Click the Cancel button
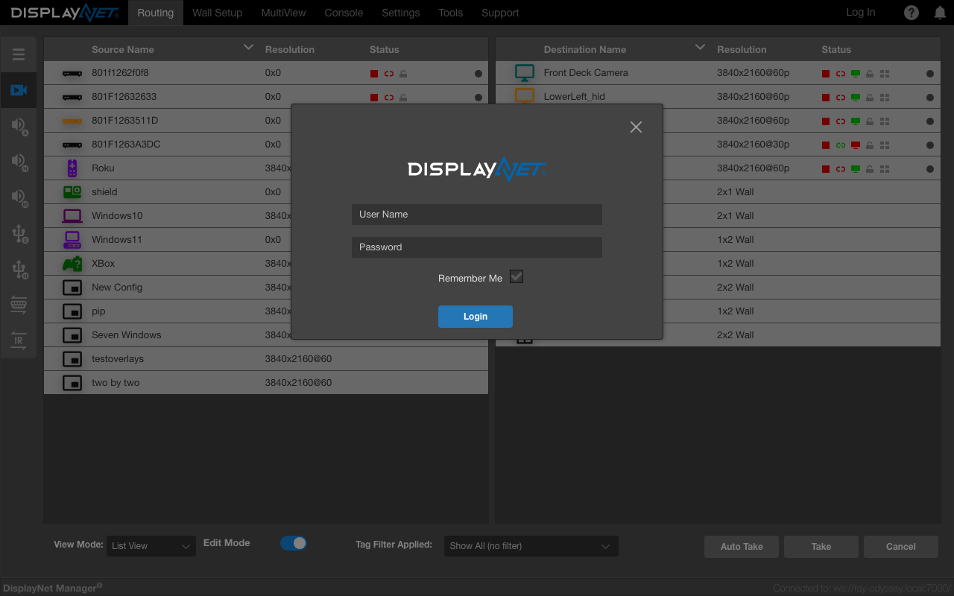 pos(901,547)
